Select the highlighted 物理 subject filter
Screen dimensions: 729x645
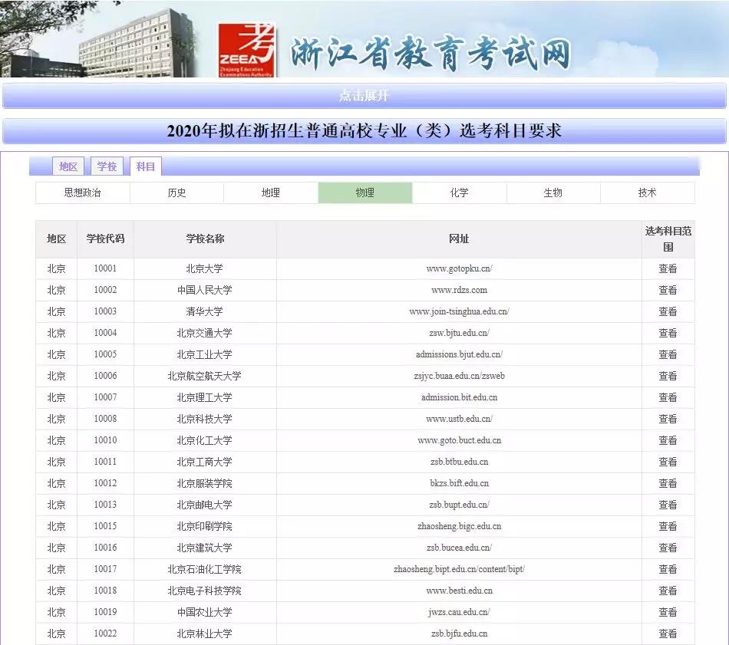coord(364,193)
